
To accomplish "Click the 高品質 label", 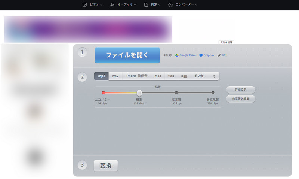I will click(x=176, y=100).
